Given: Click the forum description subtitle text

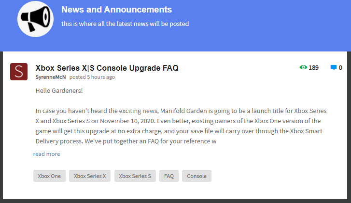Looking at the screenshot, I should tap(125, 24).
